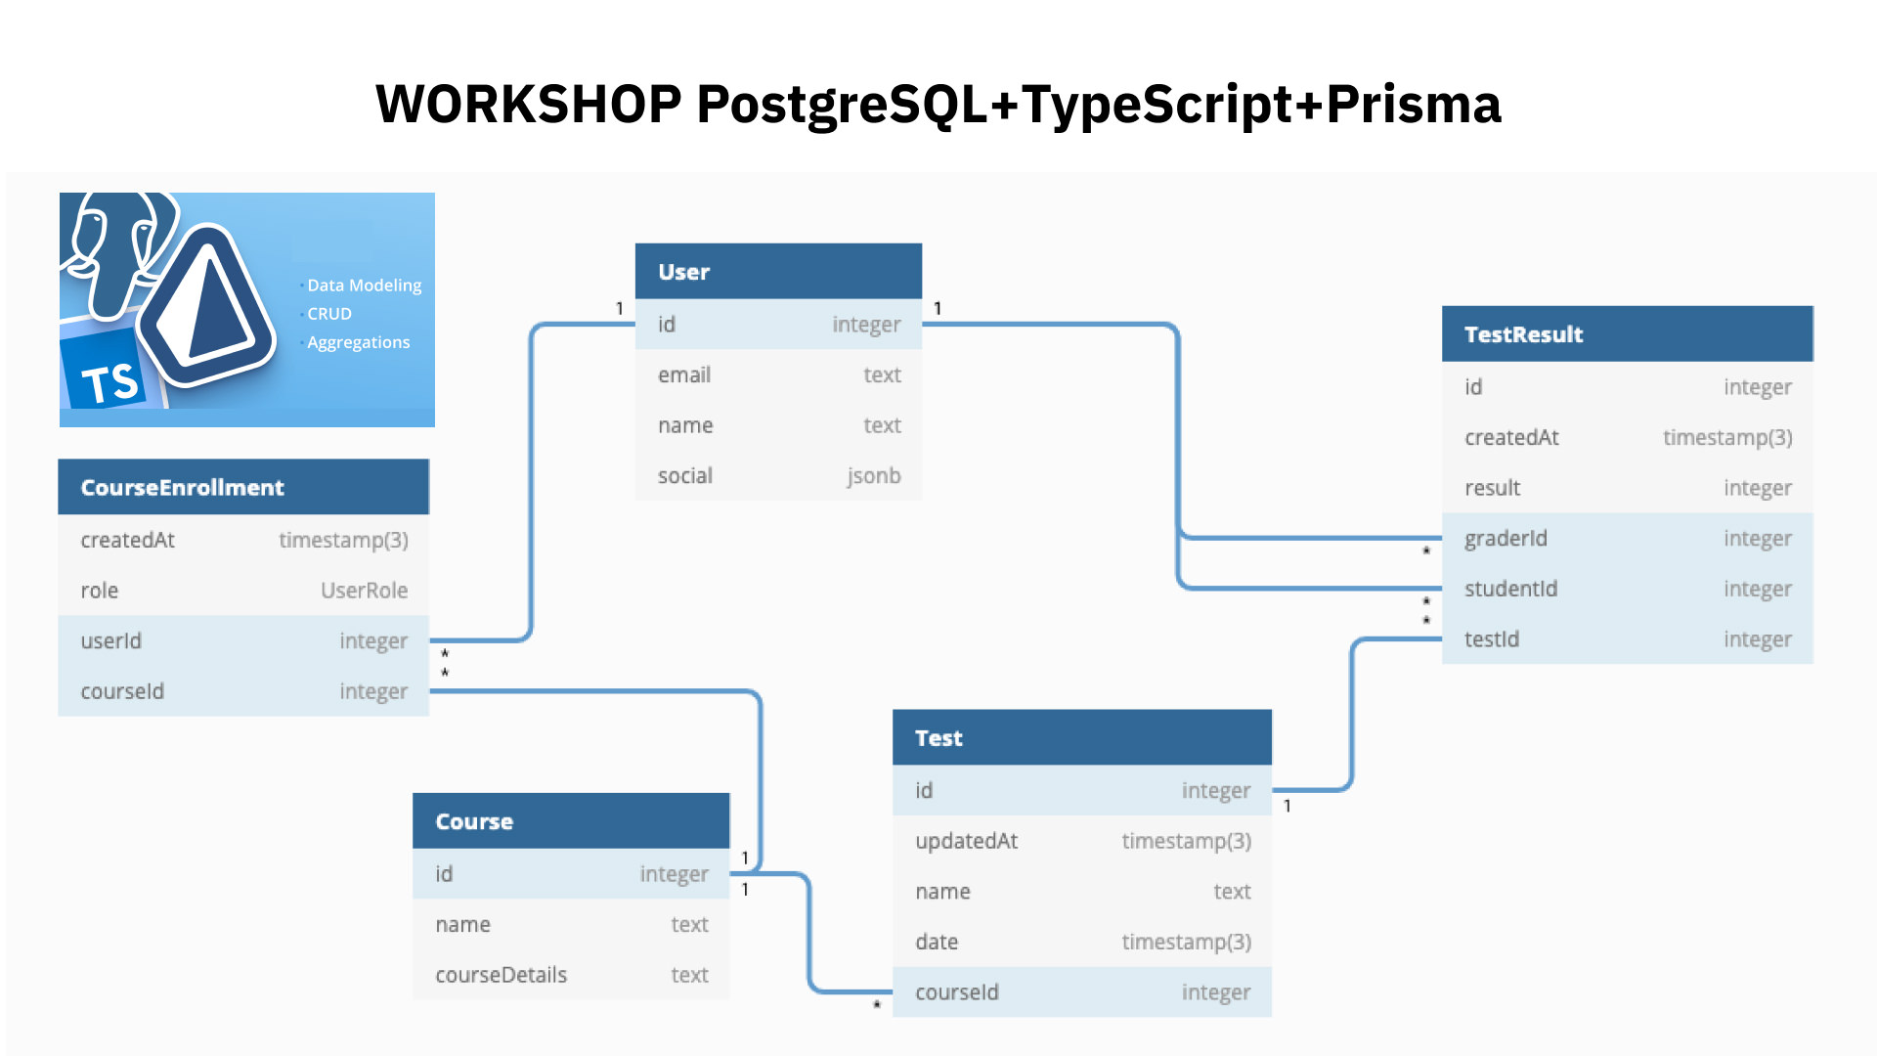Viewport: 1877px width, 1056px height.
Task: Click the name row in Course table
Action: pos(571,924)
